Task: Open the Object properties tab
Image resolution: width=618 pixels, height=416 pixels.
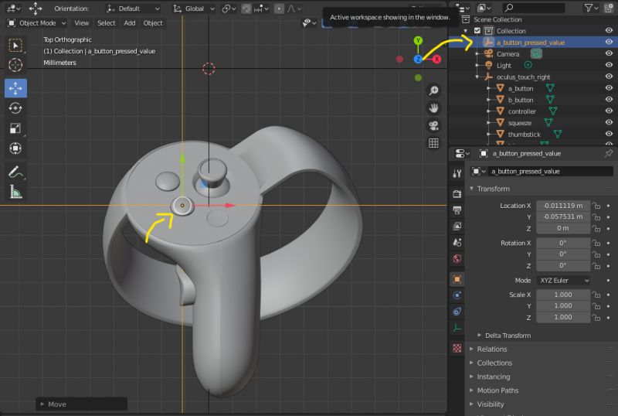Action: click(457, 279)
